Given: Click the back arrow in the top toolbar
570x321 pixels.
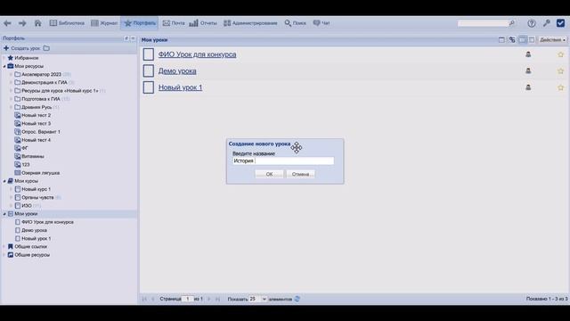Looking at the screenshot, I should point(7,23).
